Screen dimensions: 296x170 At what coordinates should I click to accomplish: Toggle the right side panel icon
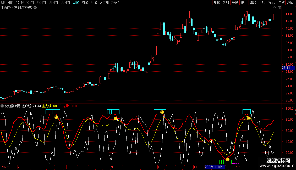coord(279,8)
